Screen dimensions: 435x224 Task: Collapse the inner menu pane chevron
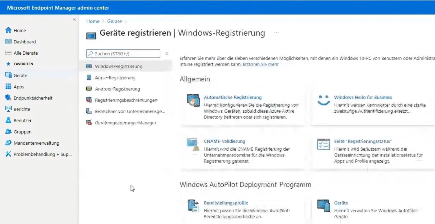[167, 54]
